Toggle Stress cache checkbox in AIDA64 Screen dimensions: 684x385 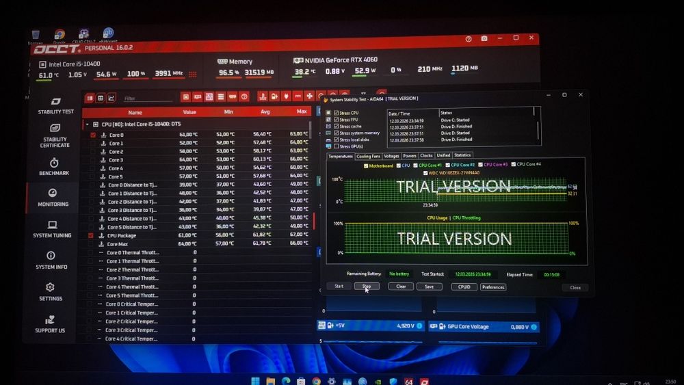point(337,126)
